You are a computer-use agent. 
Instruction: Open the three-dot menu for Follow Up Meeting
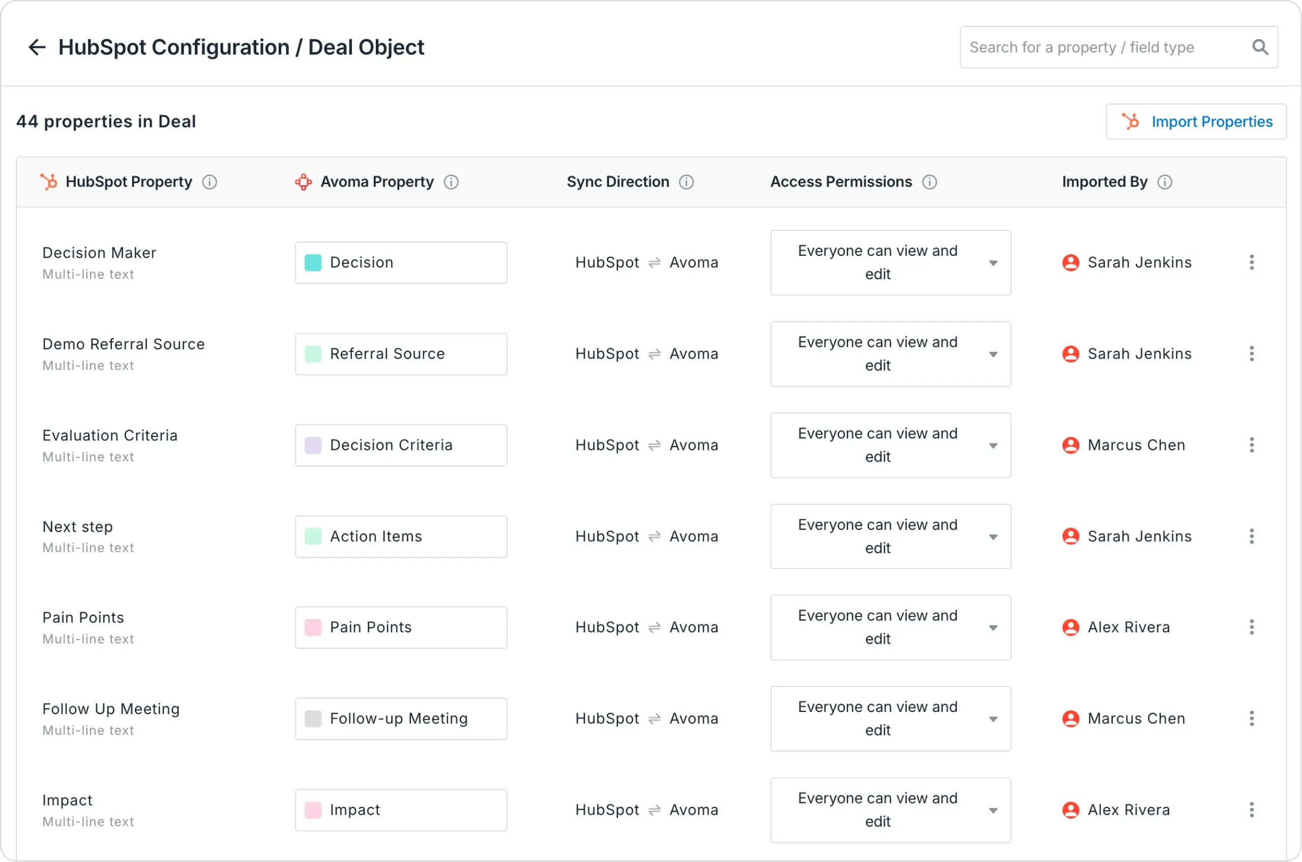click(x=1252, y=719)
